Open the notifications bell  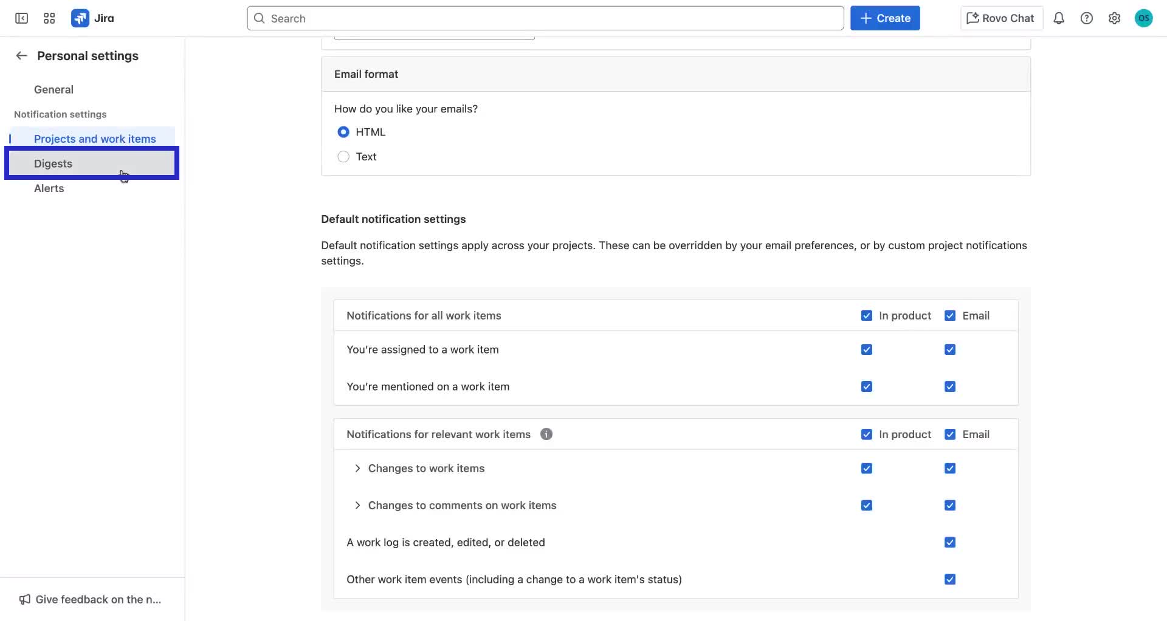pos(1059,18)
